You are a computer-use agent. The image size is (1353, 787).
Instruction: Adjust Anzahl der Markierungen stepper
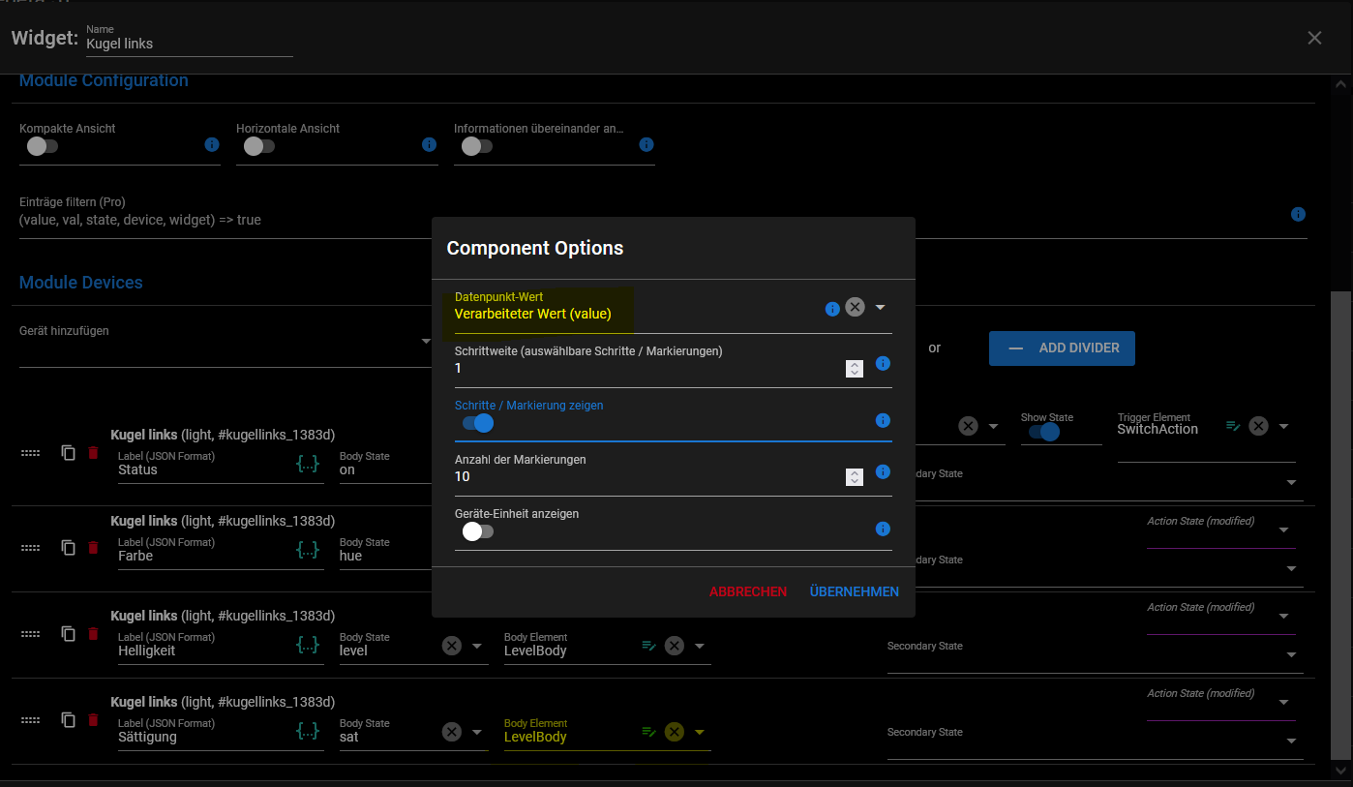(x=854, y=476)
